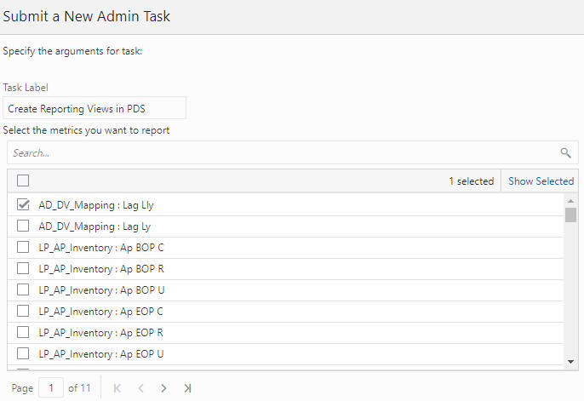Check LP_AP_Inventory : Ap BOP R
The width and height of the screenshot is (584, 401).
click(x=23, y=268)
